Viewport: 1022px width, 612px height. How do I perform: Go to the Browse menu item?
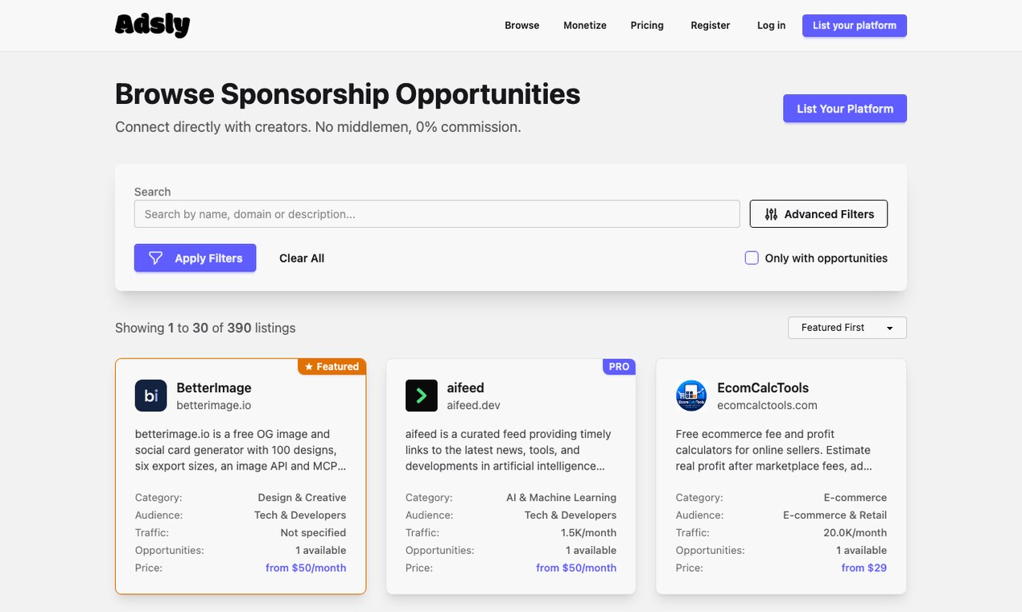coord(522,25)
